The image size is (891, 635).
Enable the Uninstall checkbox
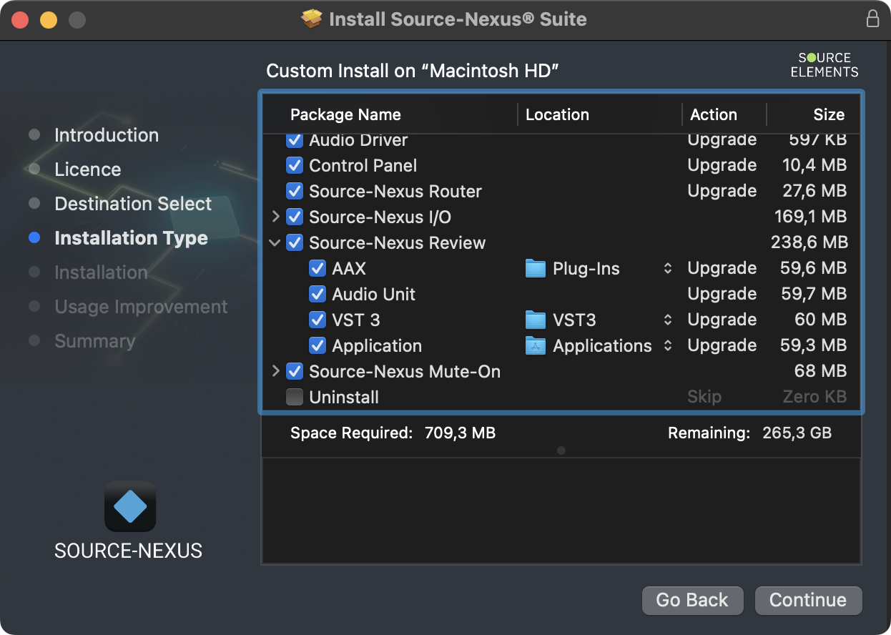(x=295, y=398)
